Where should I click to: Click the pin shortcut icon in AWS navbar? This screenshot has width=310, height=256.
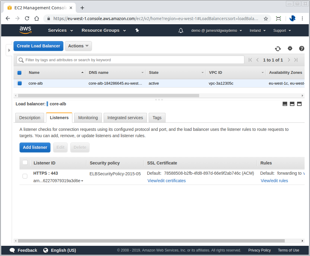[x=137, y=30]
